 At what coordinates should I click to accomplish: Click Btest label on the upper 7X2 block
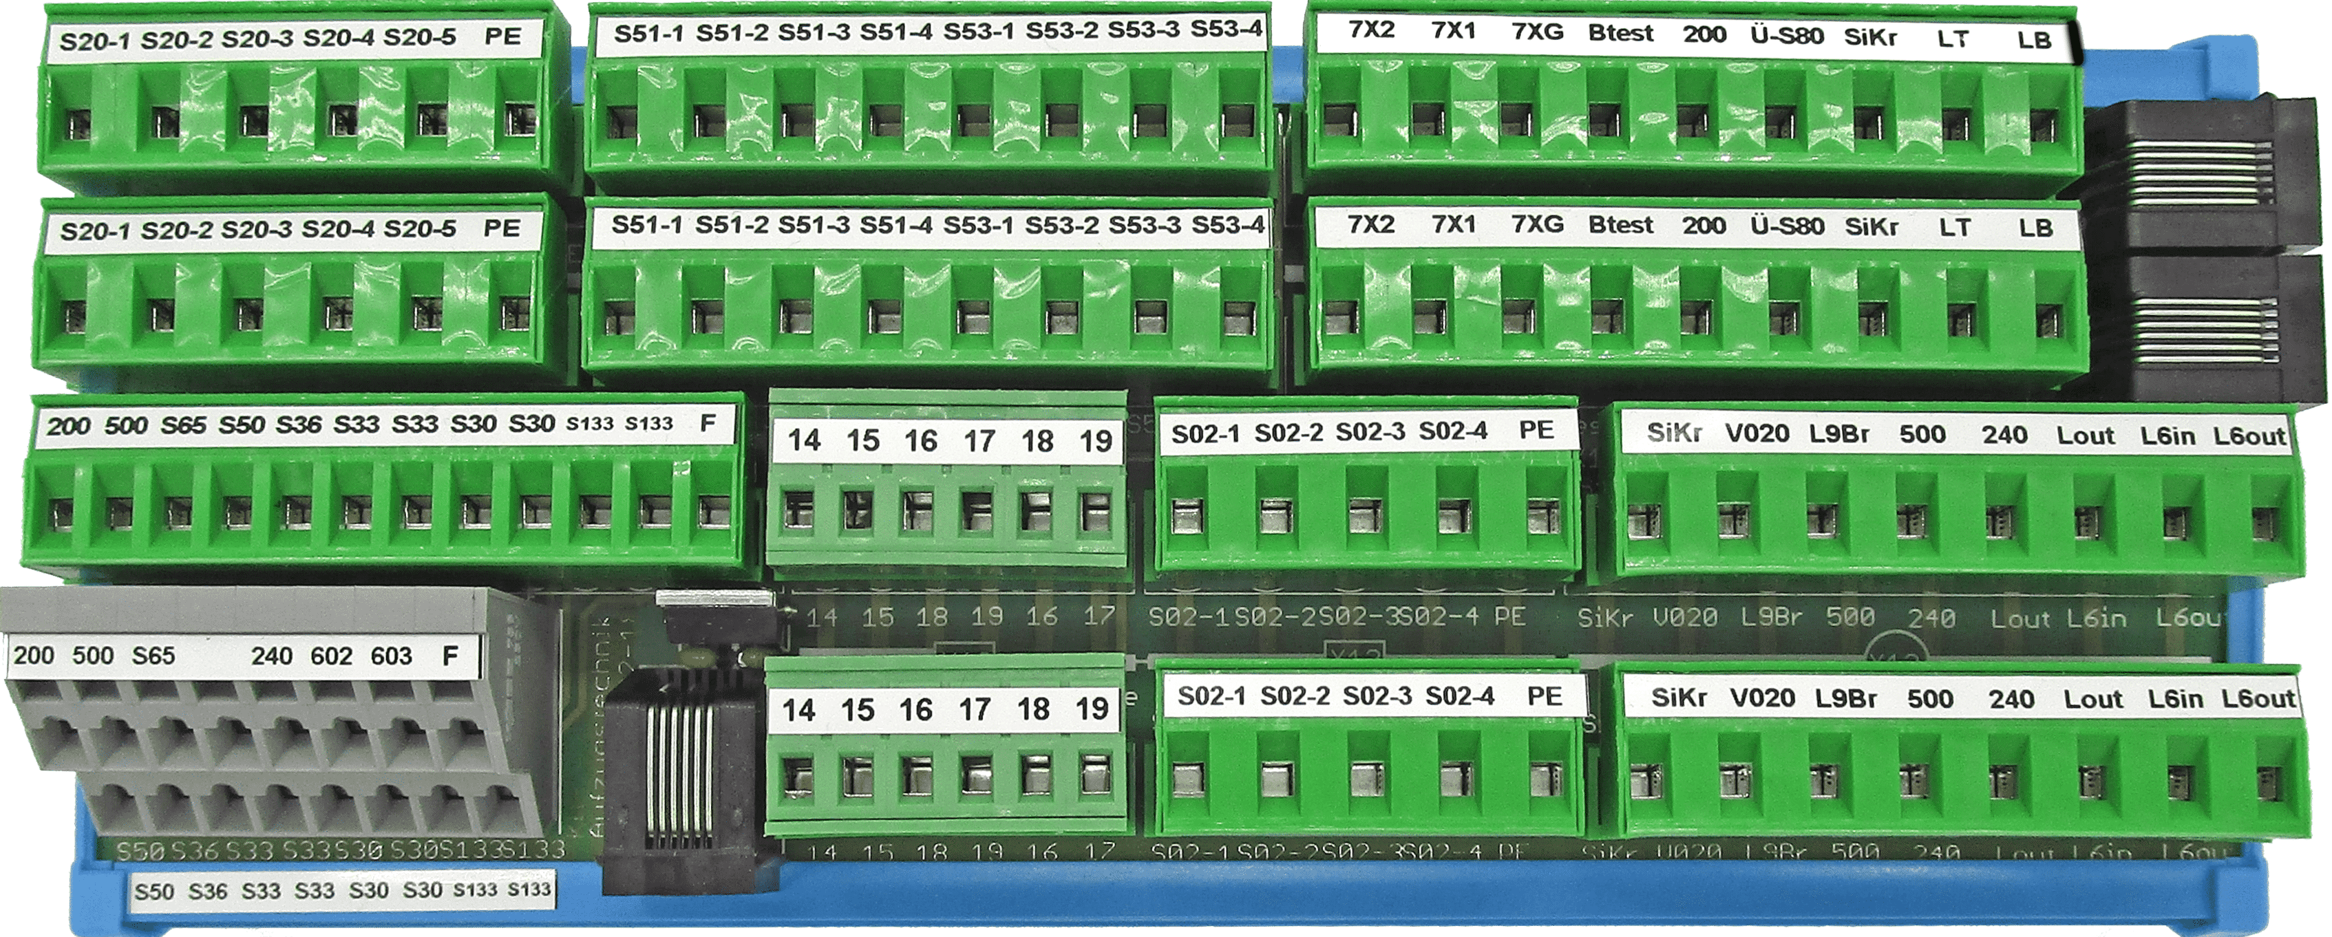click(1620, 34)
